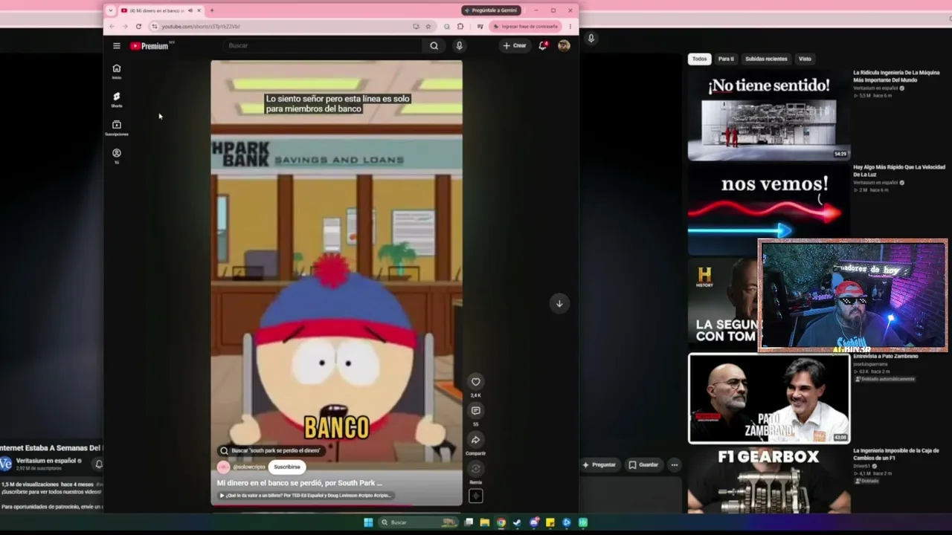Open Suscripciones in the YouTube sidebar

tap(117, 128)
